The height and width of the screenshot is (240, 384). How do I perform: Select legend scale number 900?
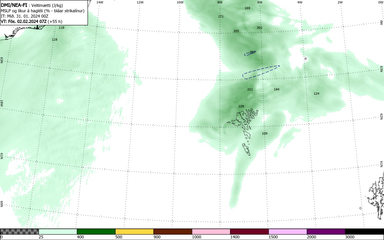coord(157,237)
